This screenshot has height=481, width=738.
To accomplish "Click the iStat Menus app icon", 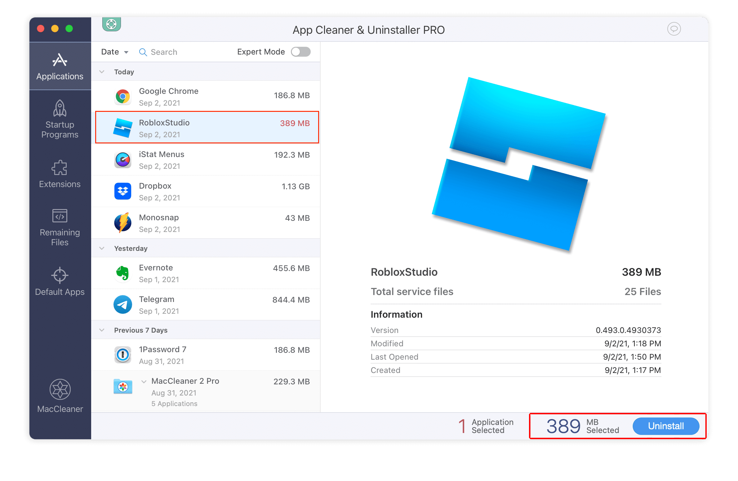I will tap(123, 160).
